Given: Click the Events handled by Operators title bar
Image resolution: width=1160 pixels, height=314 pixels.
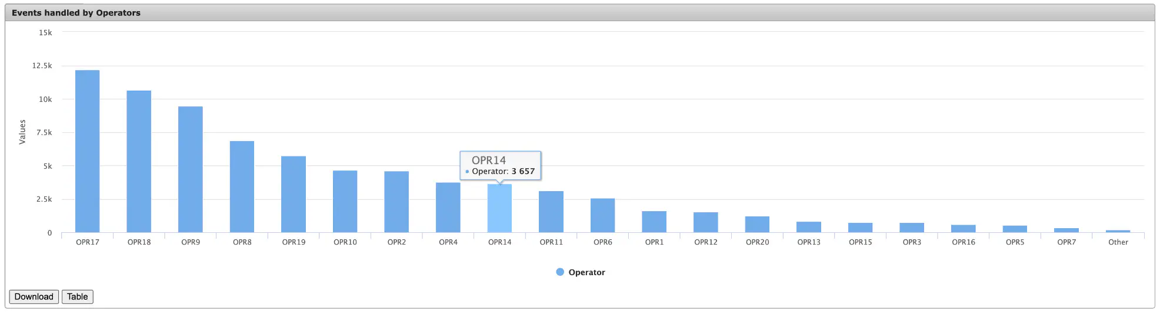Looking at the screenshot, I should pos(580,12).
